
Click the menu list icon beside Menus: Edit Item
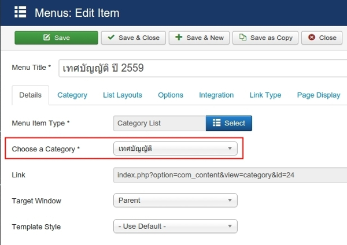click(20, 12)
